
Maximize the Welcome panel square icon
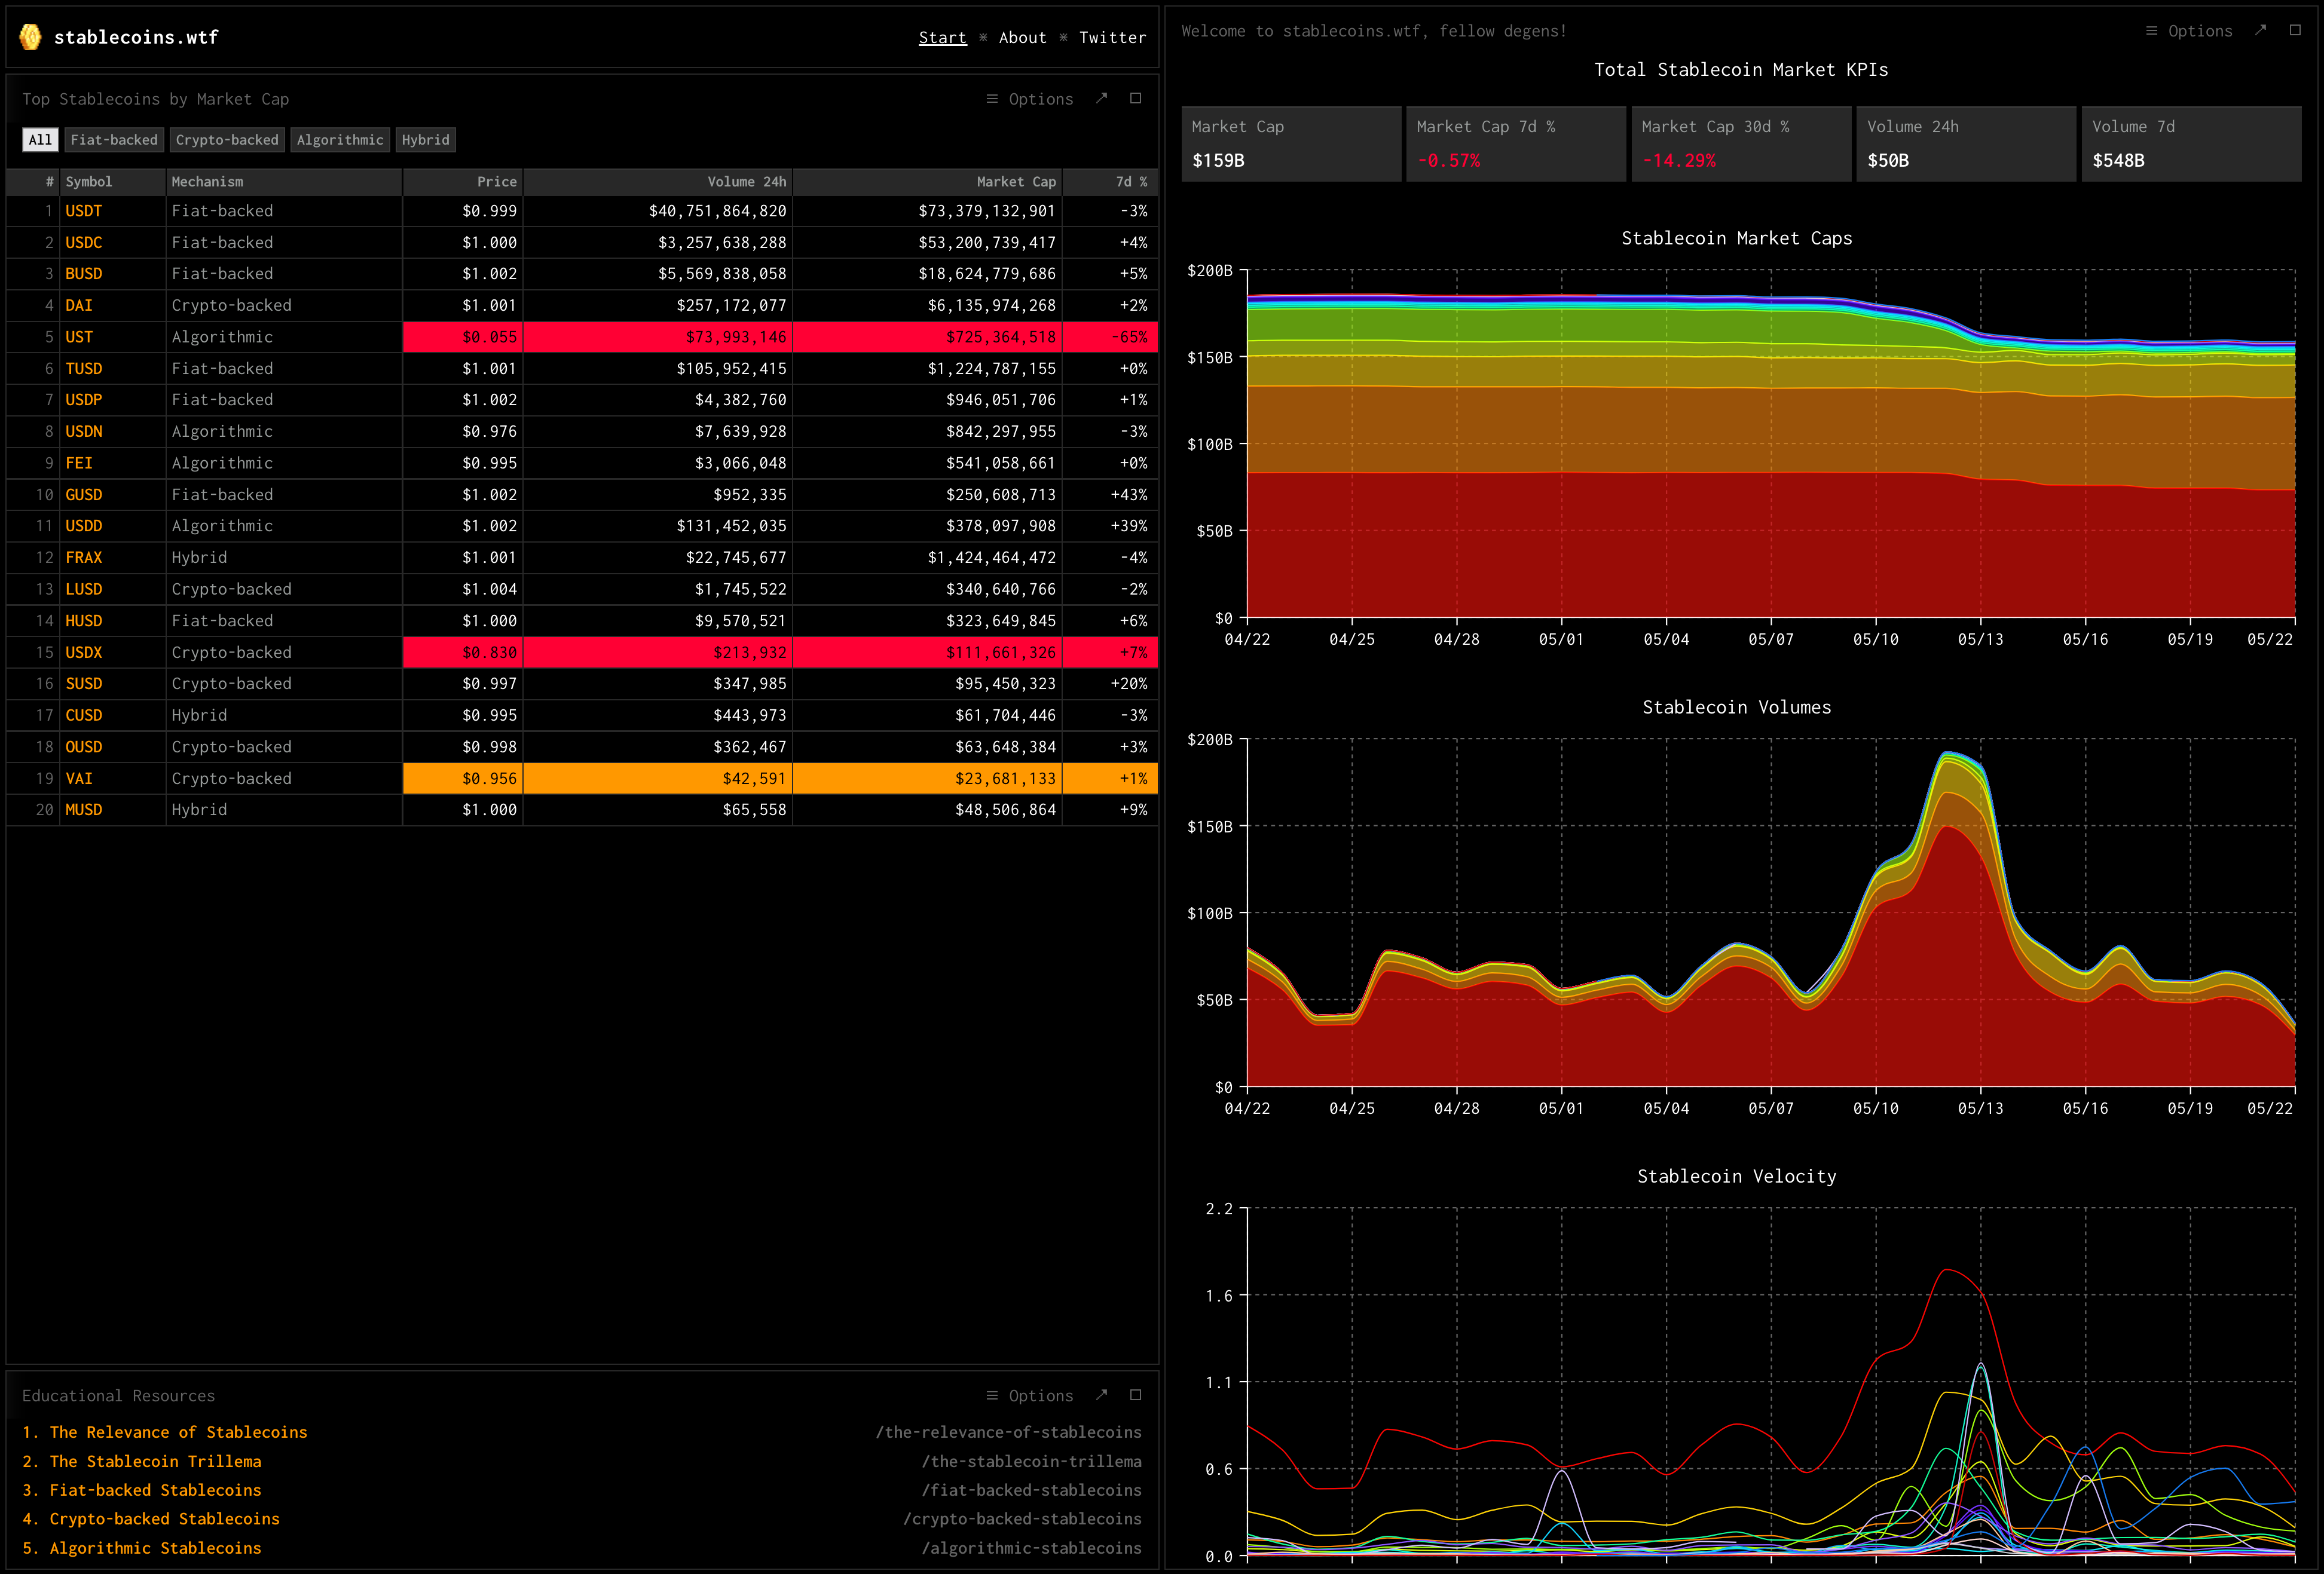coord(2295,30)
